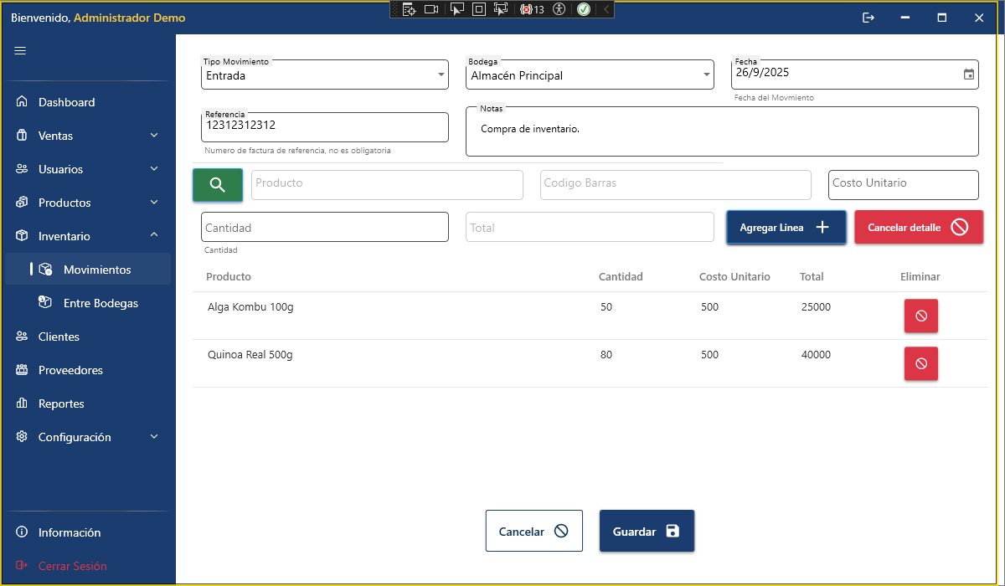The height and width of the screenshot is (586, 1005).
Task: Click the logout icon in title bar
Action: tap(868, 18)
